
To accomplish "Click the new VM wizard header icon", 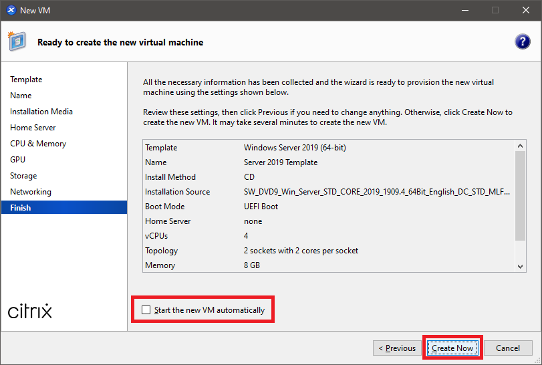I will [17, 41].
